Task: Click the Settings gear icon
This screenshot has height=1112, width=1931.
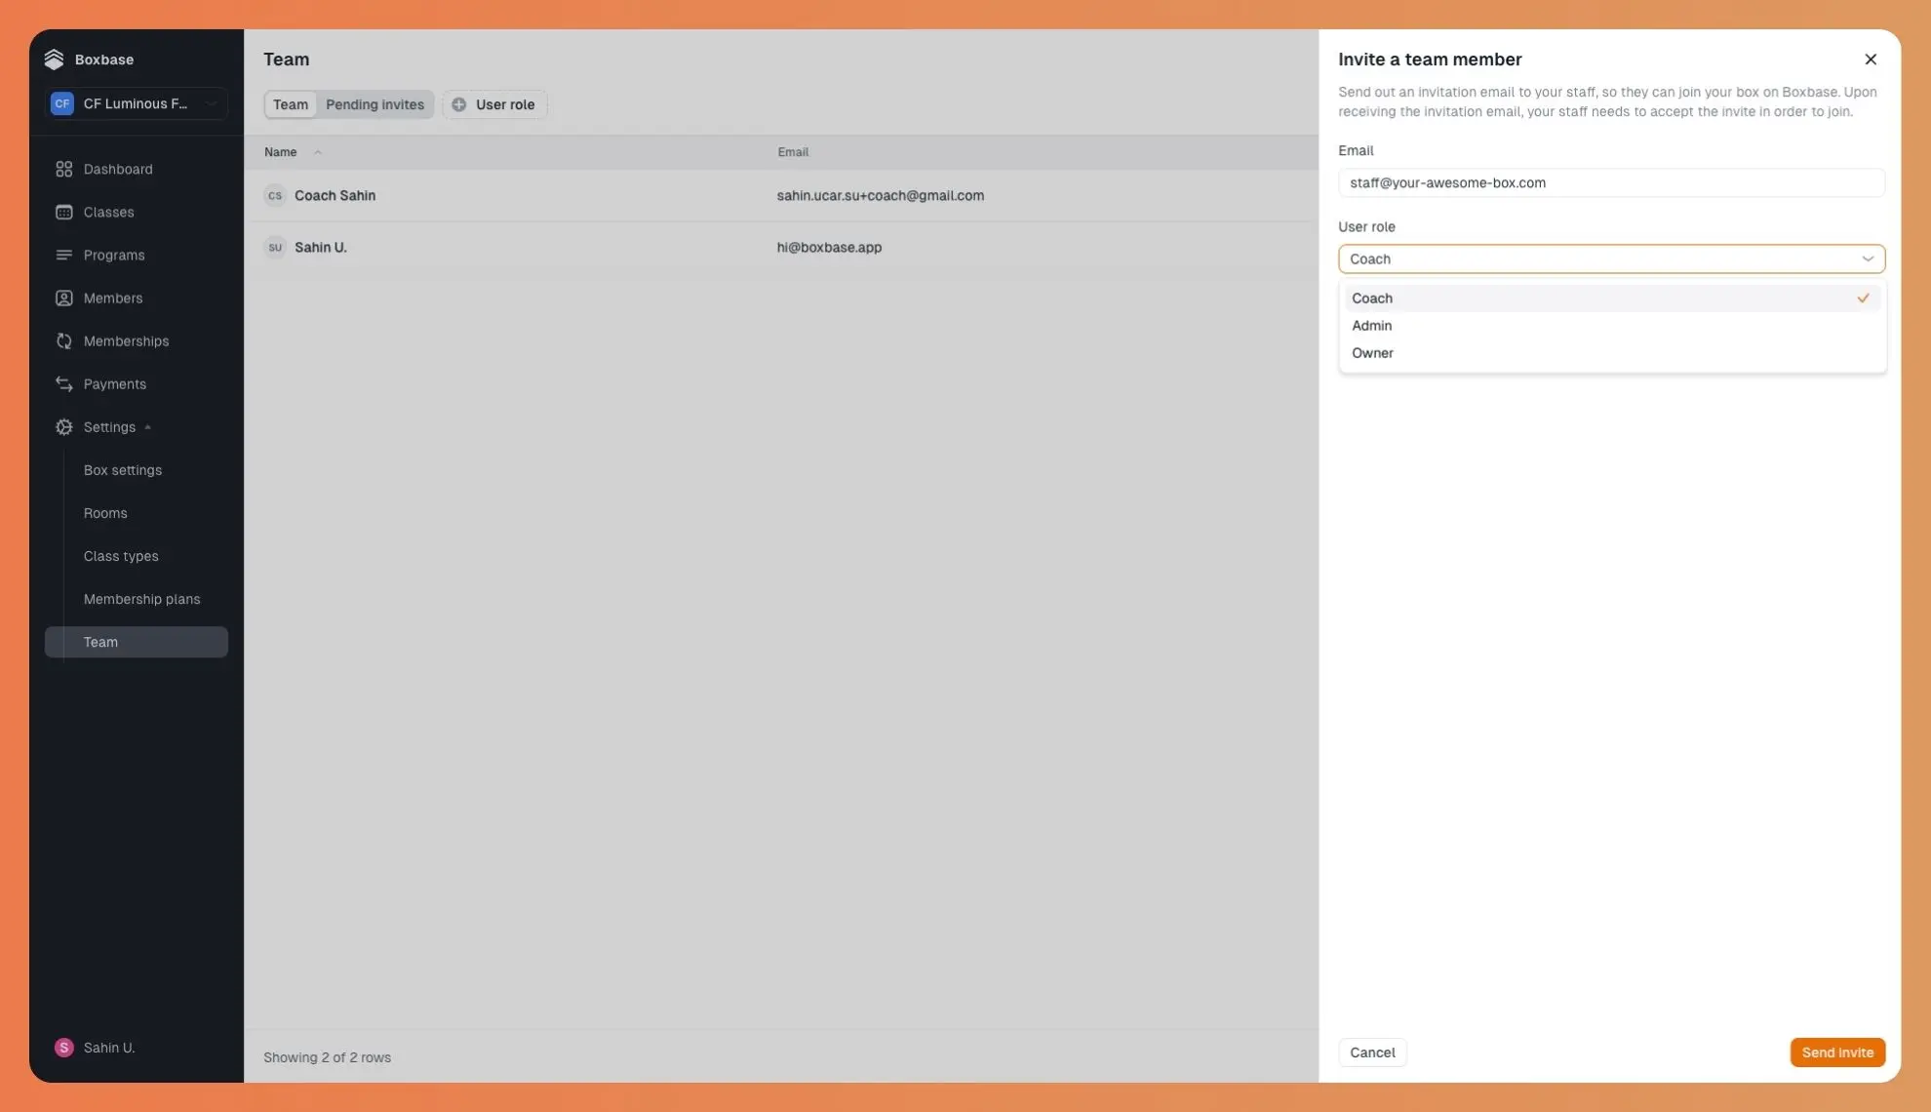Action: pos(64,426)
